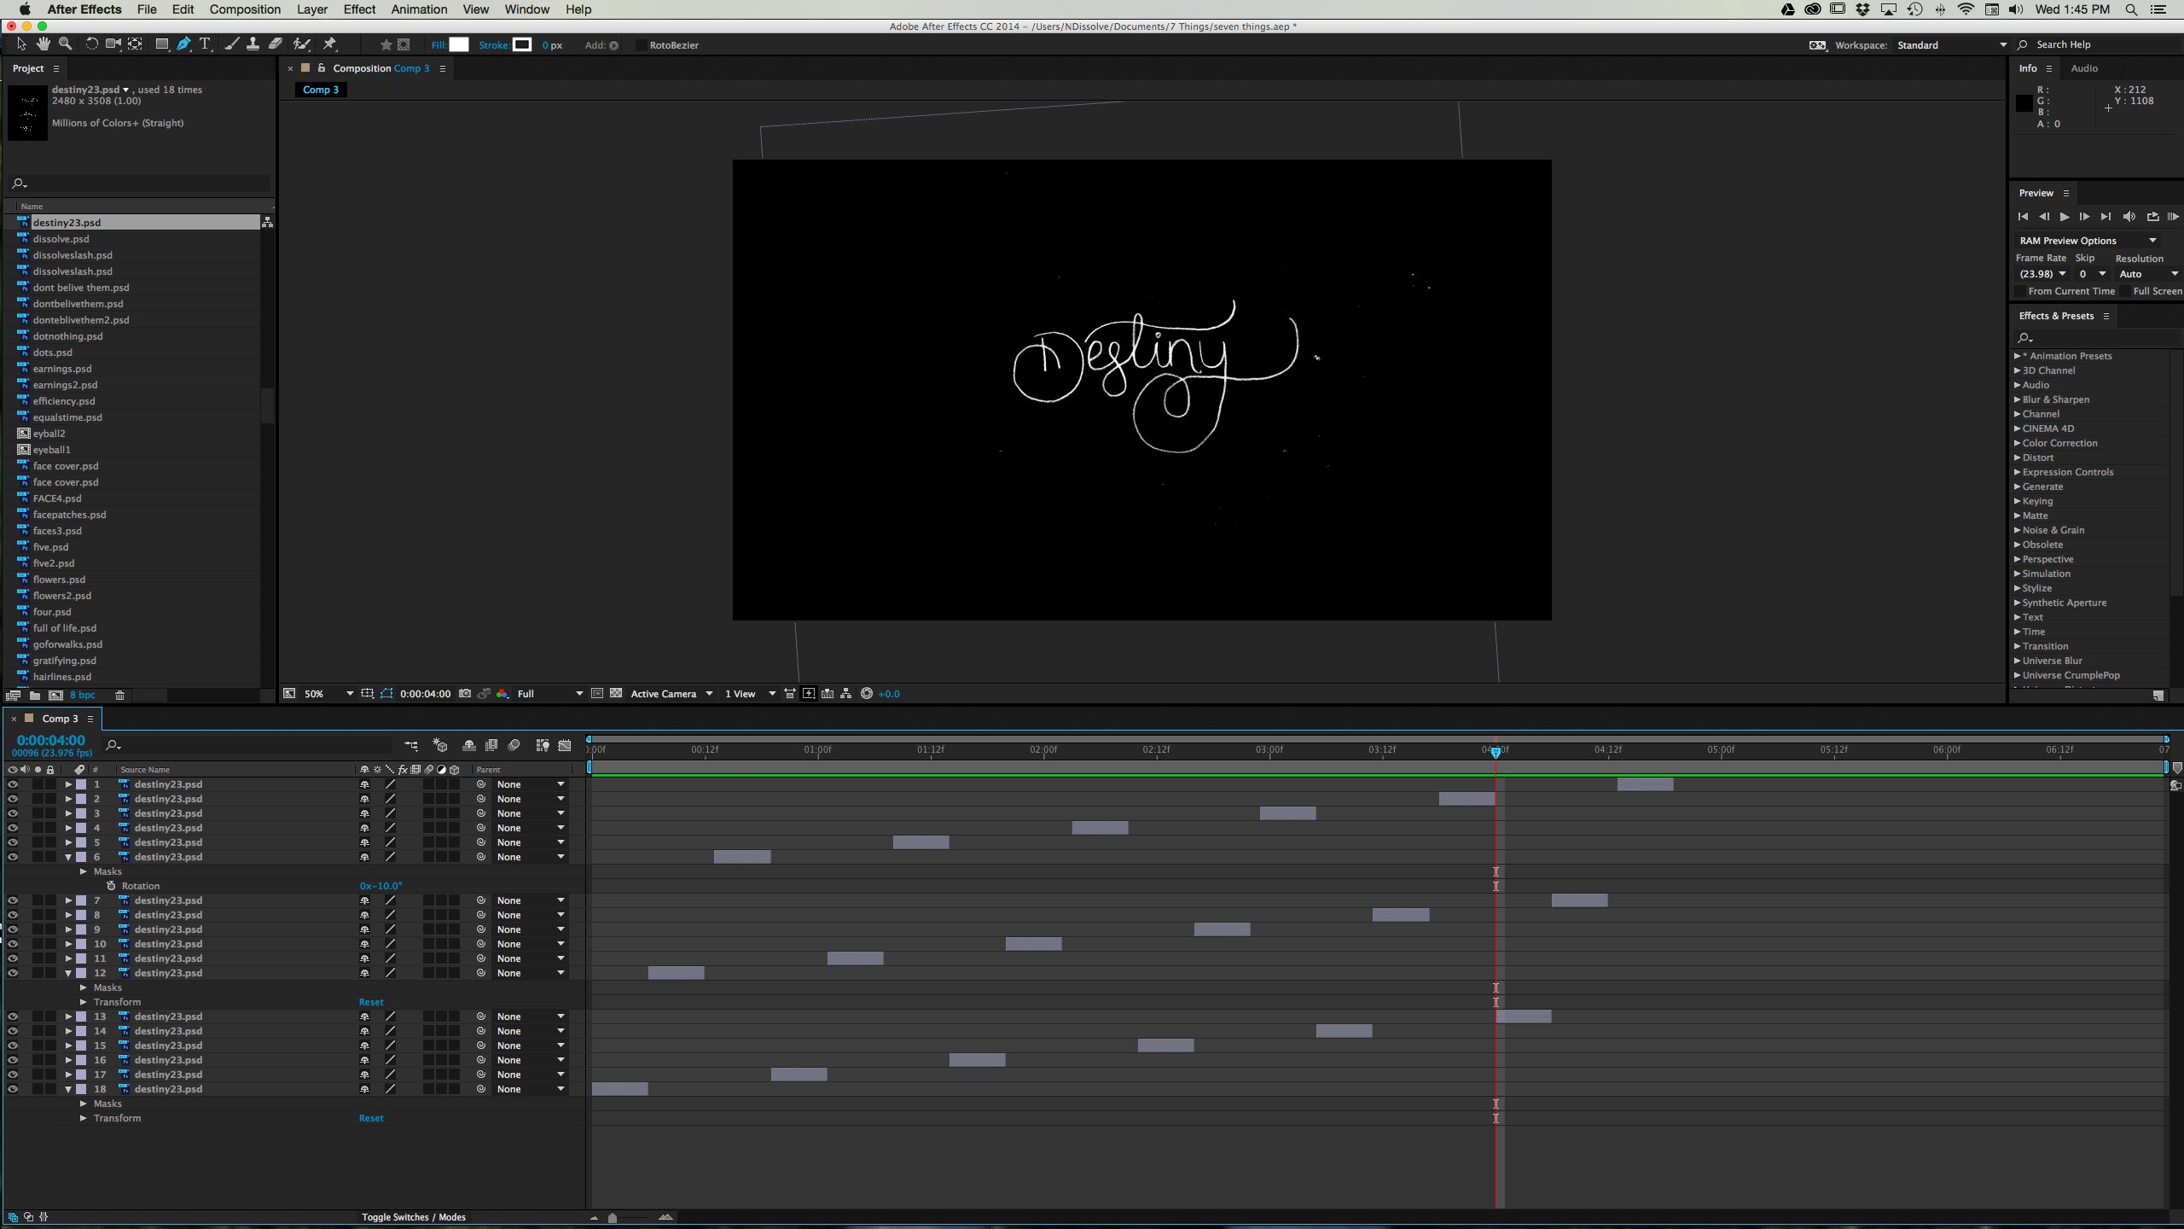
Task: Hide layer 9 destiny23.psd with eye toggle
Action: pyautogui.click(x=13, y=929)
